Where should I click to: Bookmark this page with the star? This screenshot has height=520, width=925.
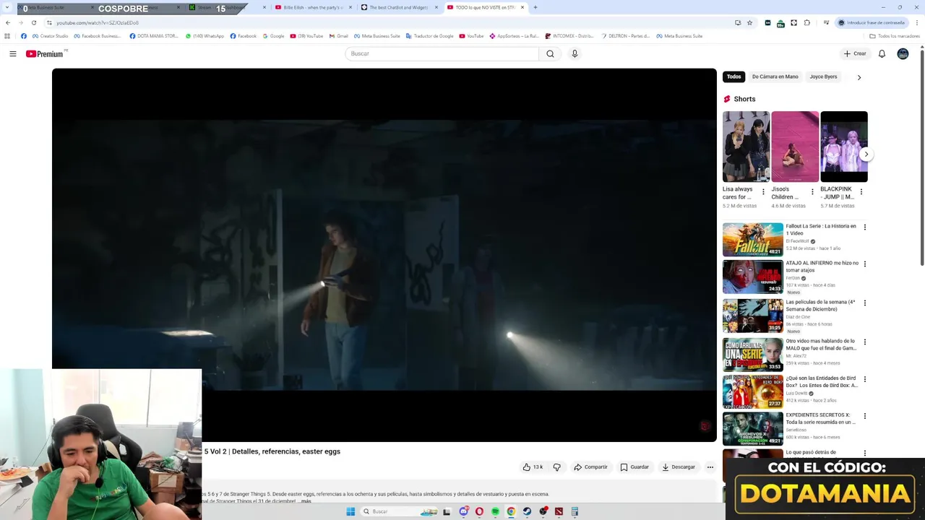coord(749,22)
